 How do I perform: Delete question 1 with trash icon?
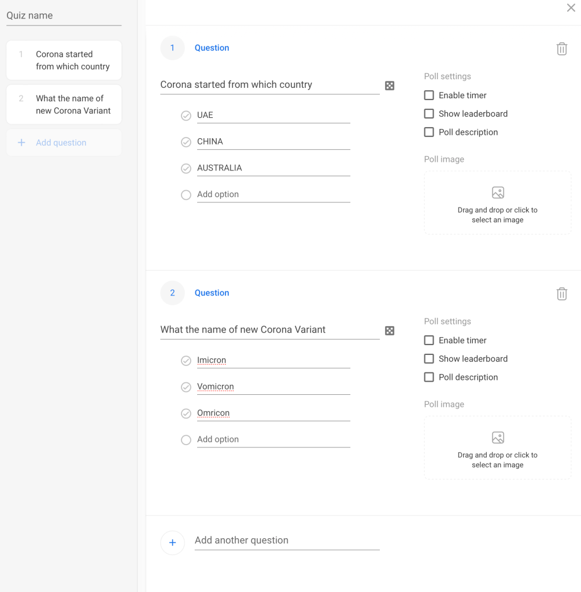[x=561, y=49]
